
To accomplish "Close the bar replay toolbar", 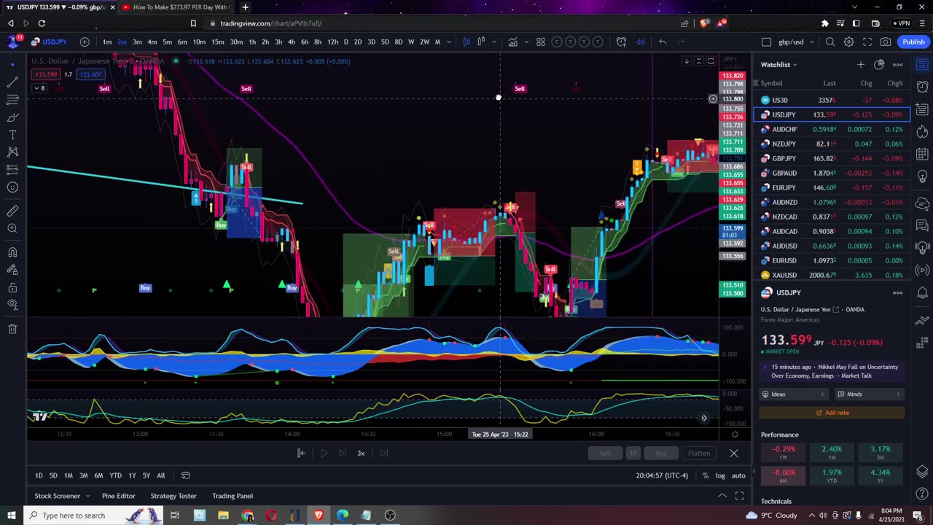I will coord(733,453).
